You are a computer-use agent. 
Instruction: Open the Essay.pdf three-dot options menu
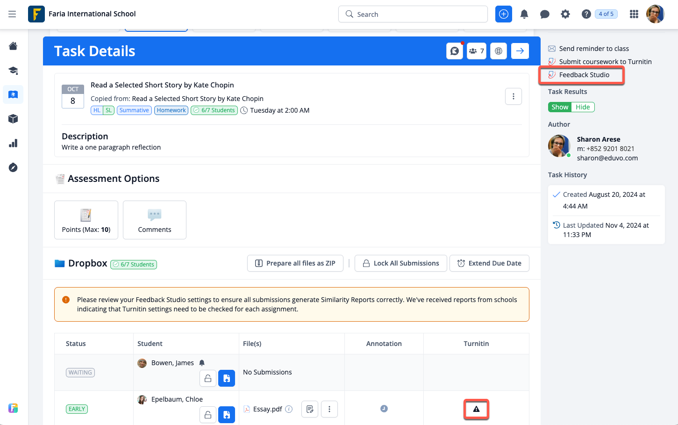[329, 409]
